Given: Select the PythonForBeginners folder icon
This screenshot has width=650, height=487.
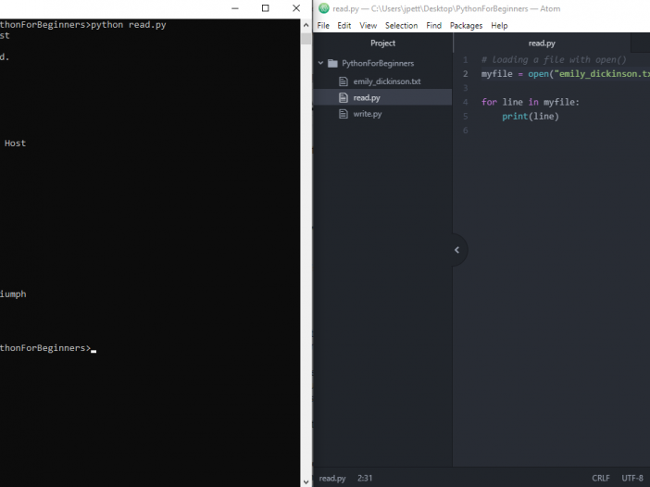Looking at the screenshot, I should [x=332, y=63].
